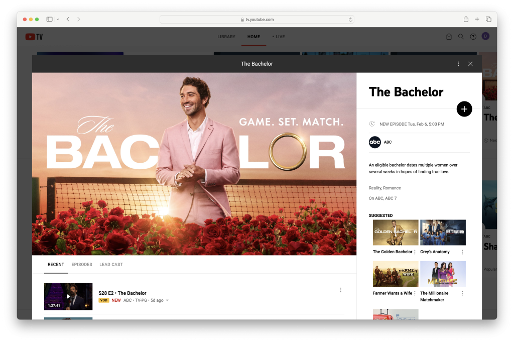This screenshot has height=342, width=514.
Task: Click The Bachelor hero banner image
Action: point(194,164)
